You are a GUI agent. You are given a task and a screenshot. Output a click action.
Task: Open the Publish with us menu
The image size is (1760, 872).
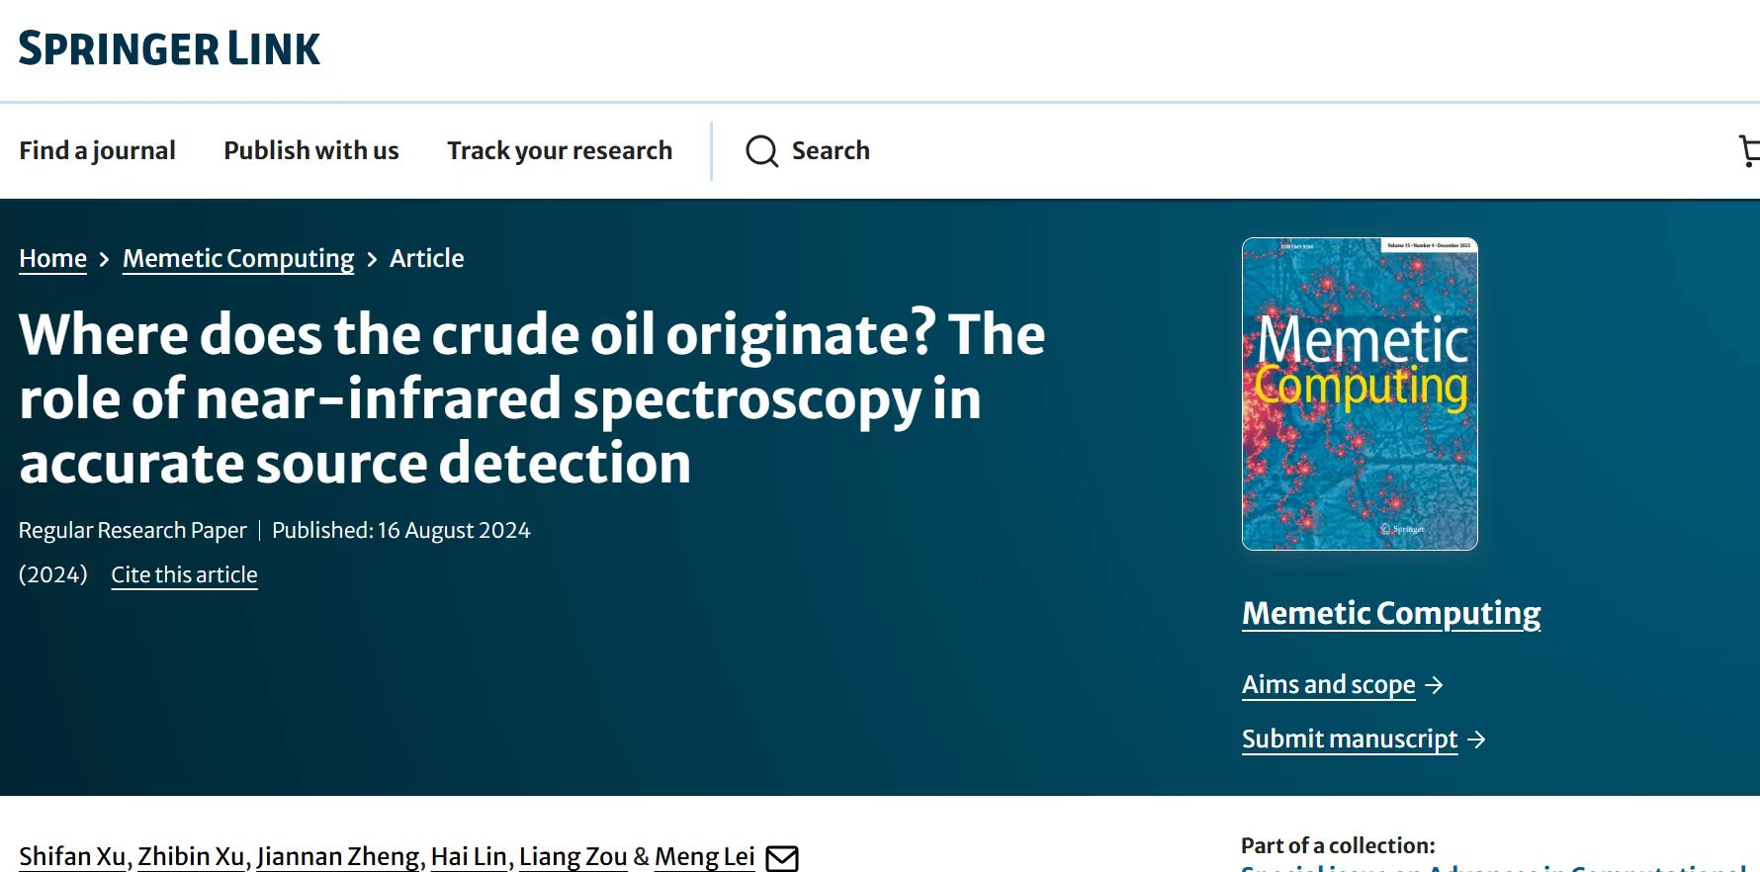click(311, 150)
